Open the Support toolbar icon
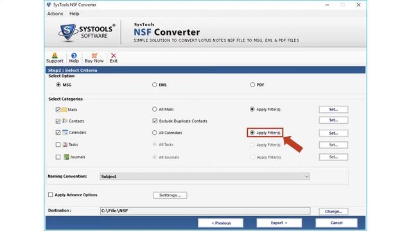This screenshot has height=231, width=411. coord(55,58)
